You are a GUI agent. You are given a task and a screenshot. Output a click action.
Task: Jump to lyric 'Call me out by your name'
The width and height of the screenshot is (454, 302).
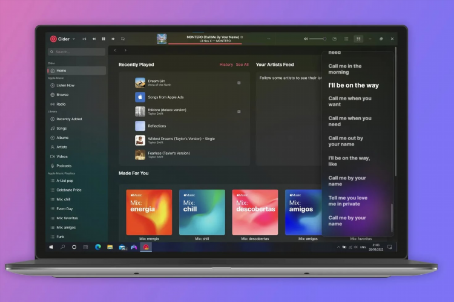click(x=346, y=141)
